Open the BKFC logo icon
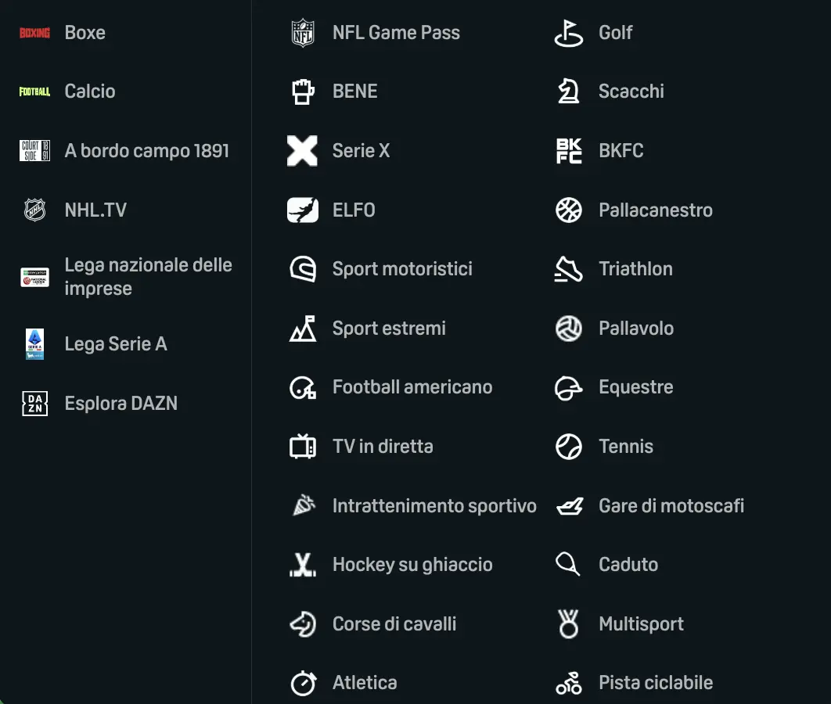Image resolution: width=831 pixels, height=704 pixels. (x=569, y=151)
